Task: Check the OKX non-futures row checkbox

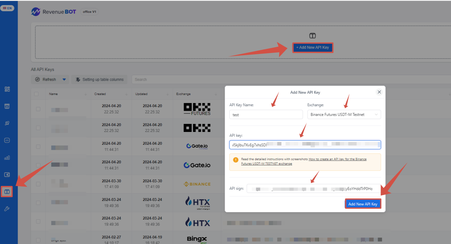Action: pyautogui.click(x=38, y=128)
